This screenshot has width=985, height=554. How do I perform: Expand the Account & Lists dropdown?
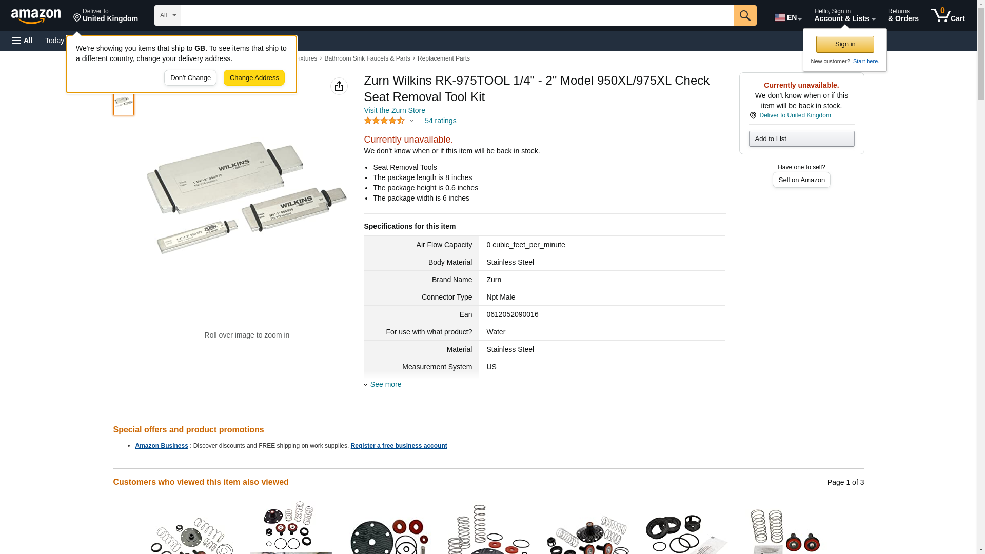click(844, 15)
